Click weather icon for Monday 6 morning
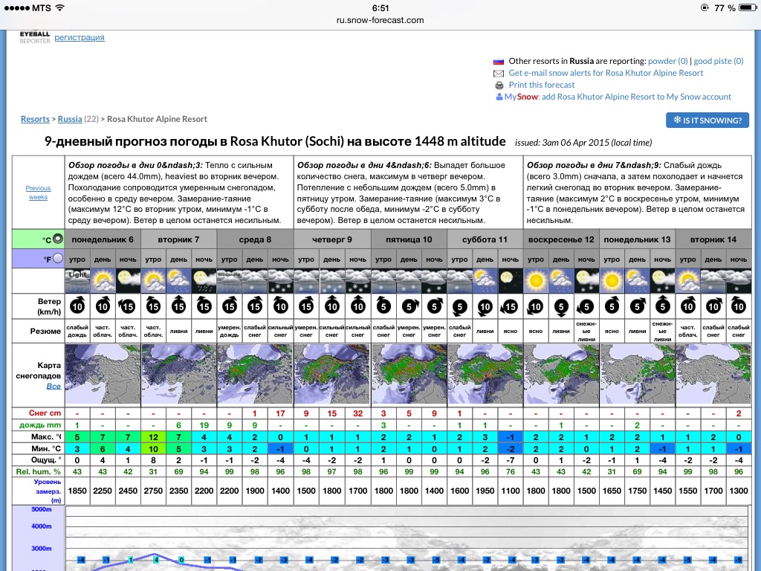Screen dimensions: 761x571 (77, 280)
